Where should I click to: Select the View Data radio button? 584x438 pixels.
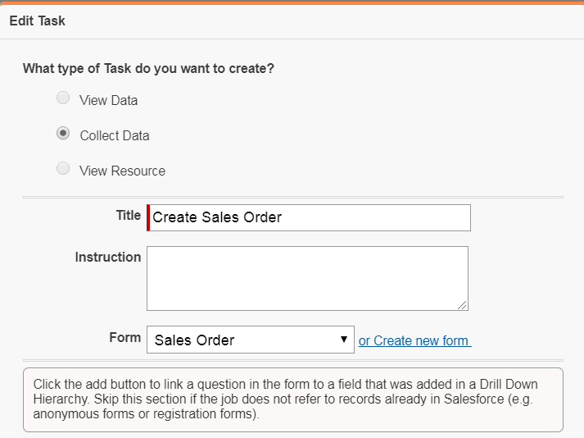(63, 98)
